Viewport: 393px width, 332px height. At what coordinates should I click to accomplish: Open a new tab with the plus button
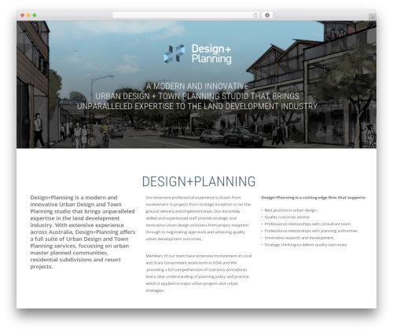tap(373, 17)
